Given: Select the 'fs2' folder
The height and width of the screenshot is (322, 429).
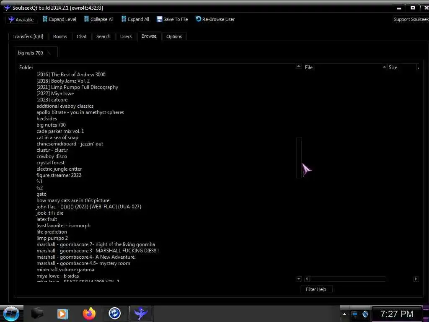Looking at the screenshot, I should (x=40, y=188).
